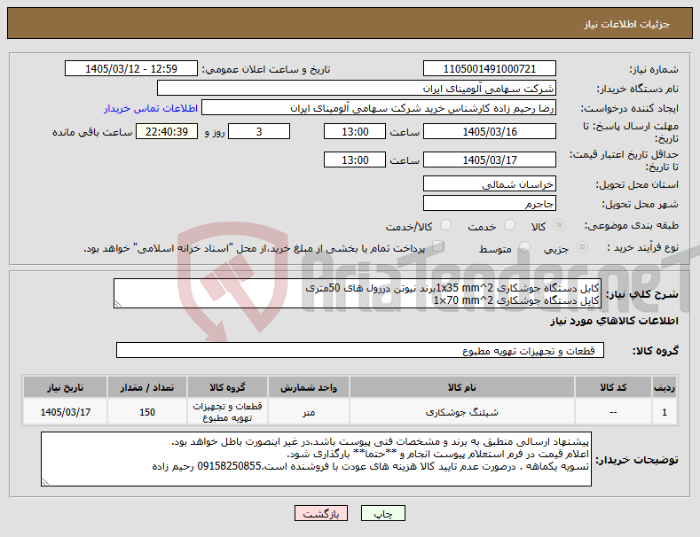This screenshot has height=537, width=700.
Task: Click the واحد شمارش column header
Action: click(x=308, y=387)
